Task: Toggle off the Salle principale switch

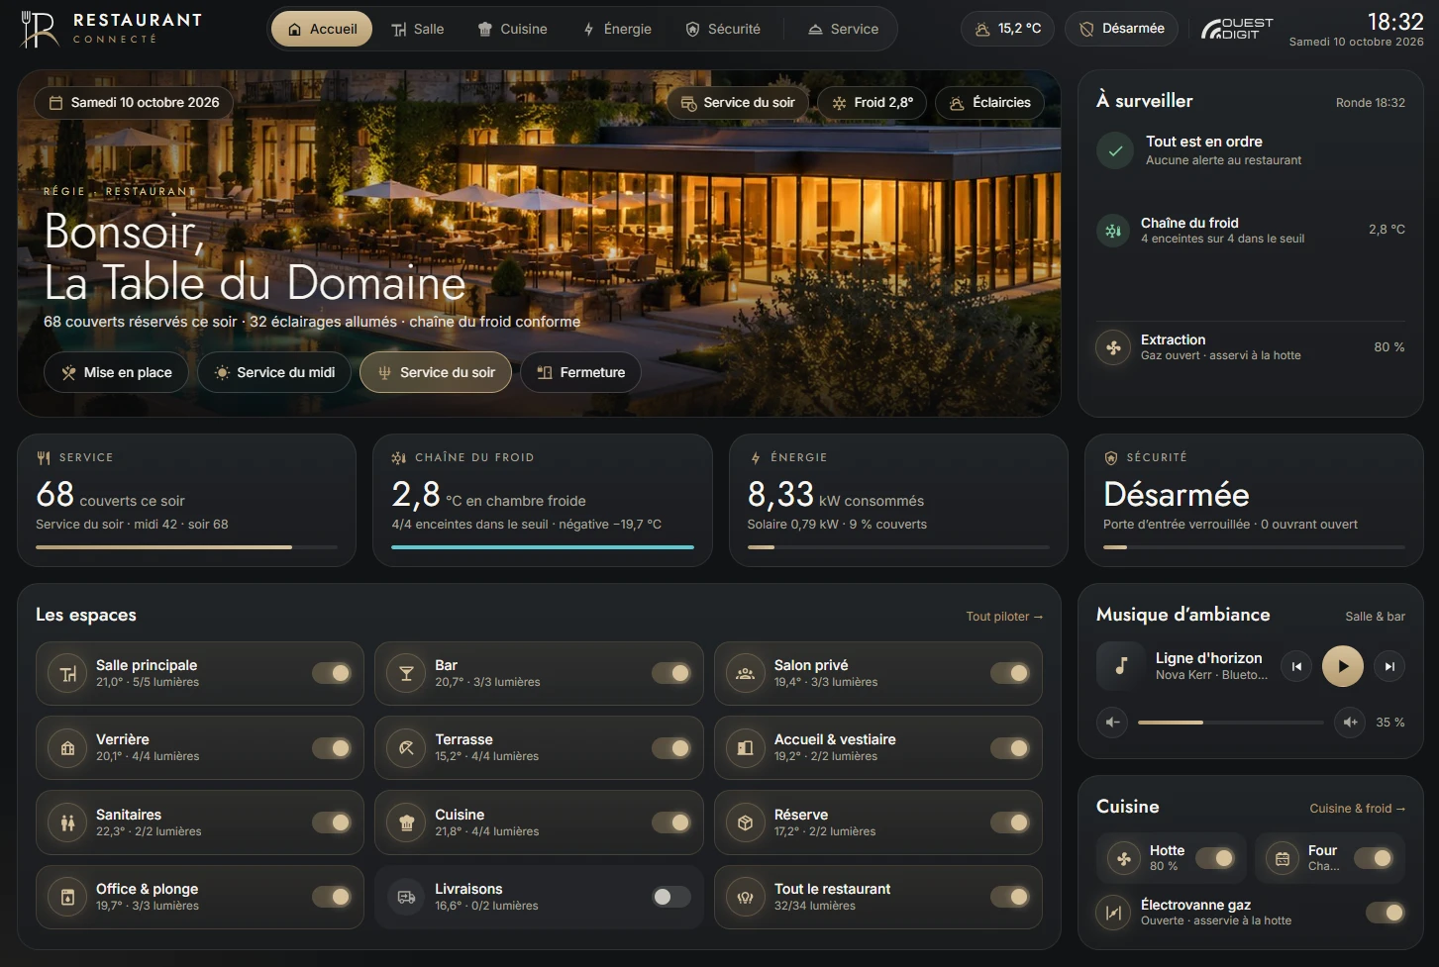Action: pos(332,673)
